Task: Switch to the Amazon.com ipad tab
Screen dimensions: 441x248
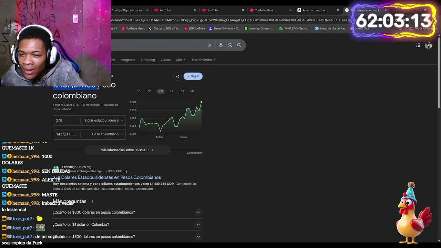Action: pyautogui.click(x=318, y=10)
